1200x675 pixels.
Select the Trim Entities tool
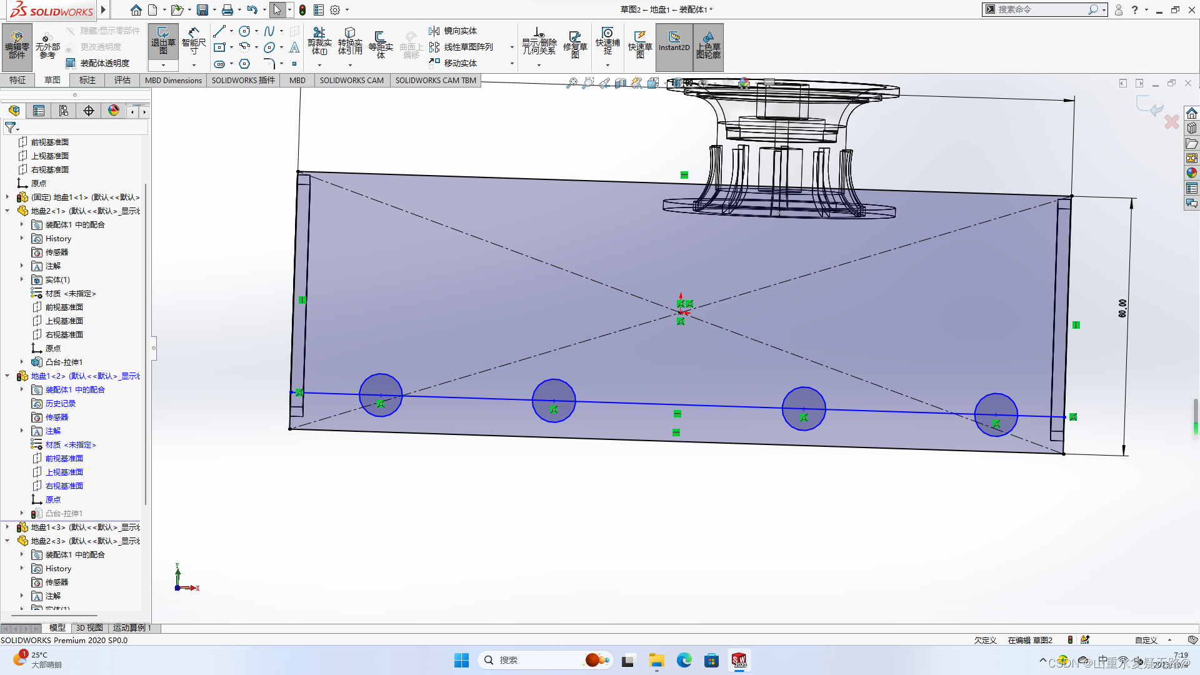point(319,42)
